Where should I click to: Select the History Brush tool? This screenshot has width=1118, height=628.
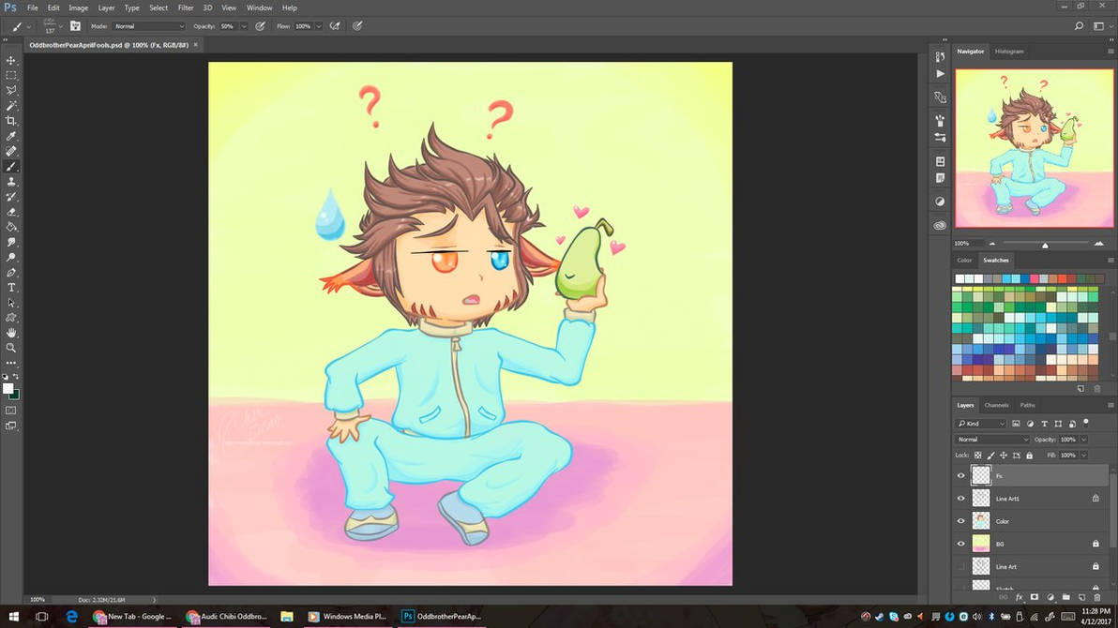[10, 197]
